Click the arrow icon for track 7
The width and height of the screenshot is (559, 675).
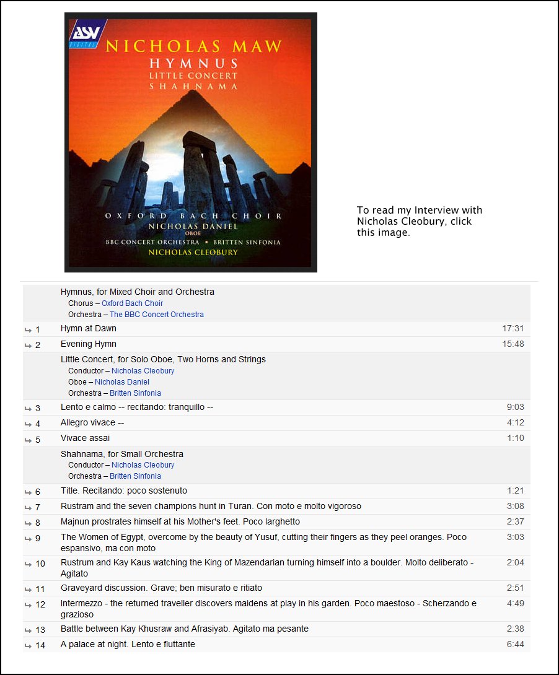(x=28, y=508)
